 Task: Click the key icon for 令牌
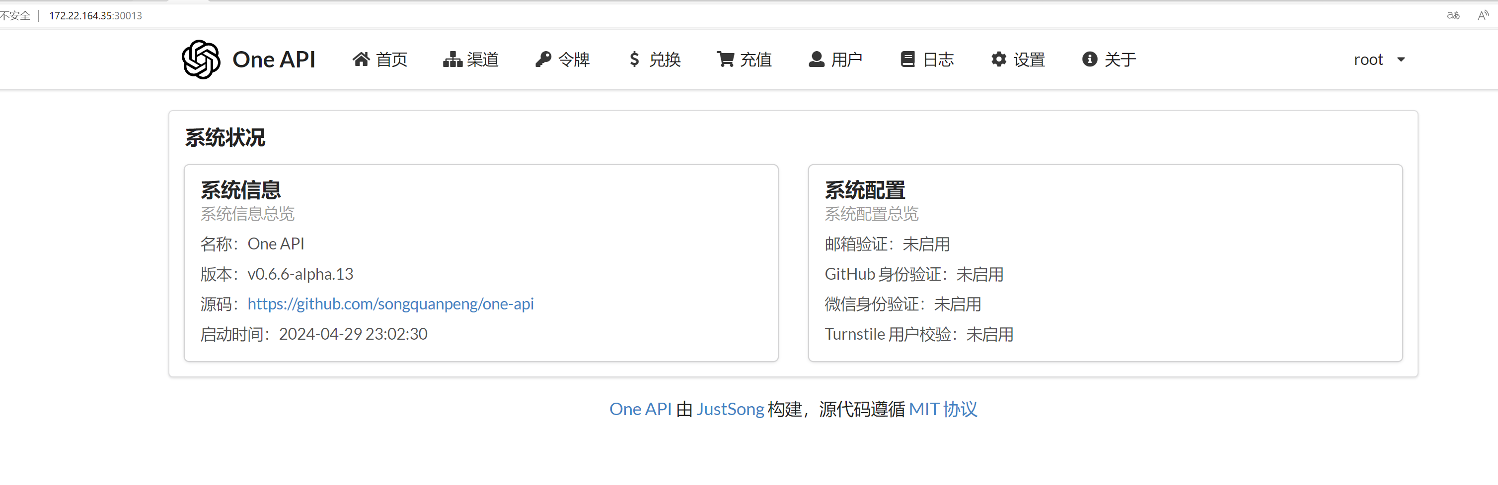(543, 59)
